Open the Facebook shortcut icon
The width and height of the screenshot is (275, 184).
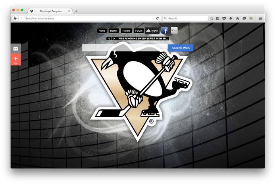click(165, 30)
